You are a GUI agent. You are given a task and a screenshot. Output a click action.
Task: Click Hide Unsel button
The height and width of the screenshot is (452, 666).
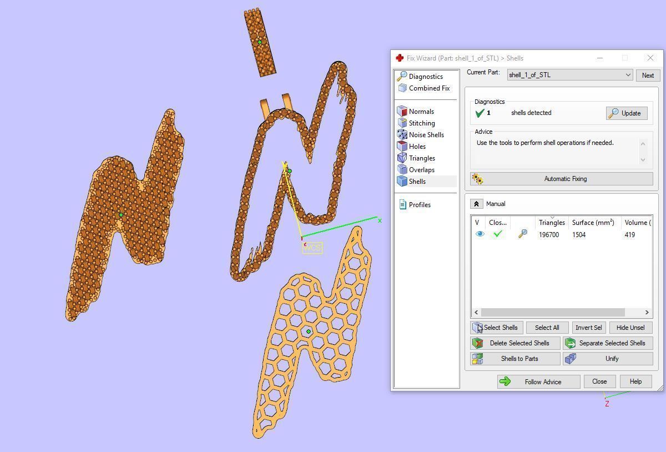pyautogui.click(x=630, y=328)
